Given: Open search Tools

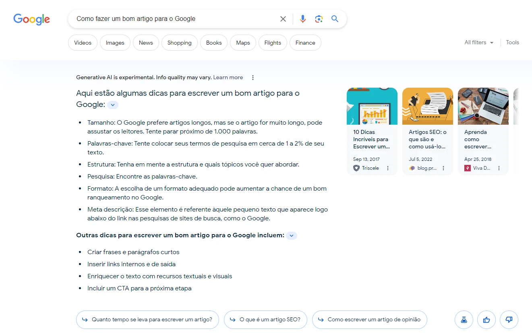Looking at the screenshot, I should [x=513, y=43].
